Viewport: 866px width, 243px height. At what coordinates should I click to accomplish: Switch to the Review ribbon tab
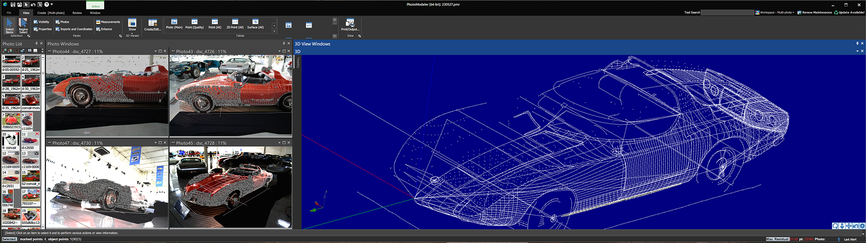[x=77, y=13]
